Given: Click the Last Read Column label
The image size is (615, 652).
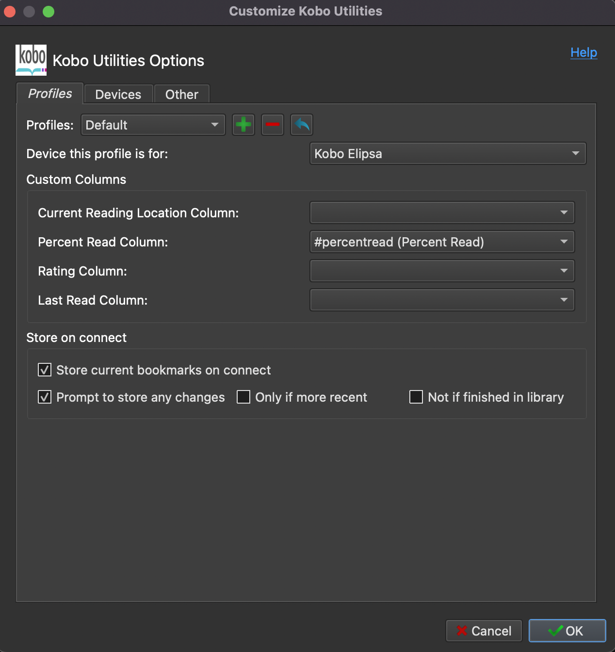Looking at the screenshot, I should tap(93, 300).
